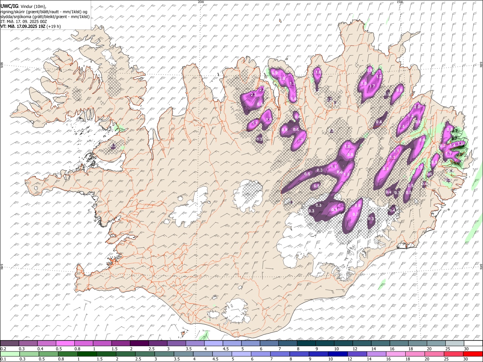Pick the royal blue rain swatch labeled 8
483x362 pixels.
(x=299, y=354)
